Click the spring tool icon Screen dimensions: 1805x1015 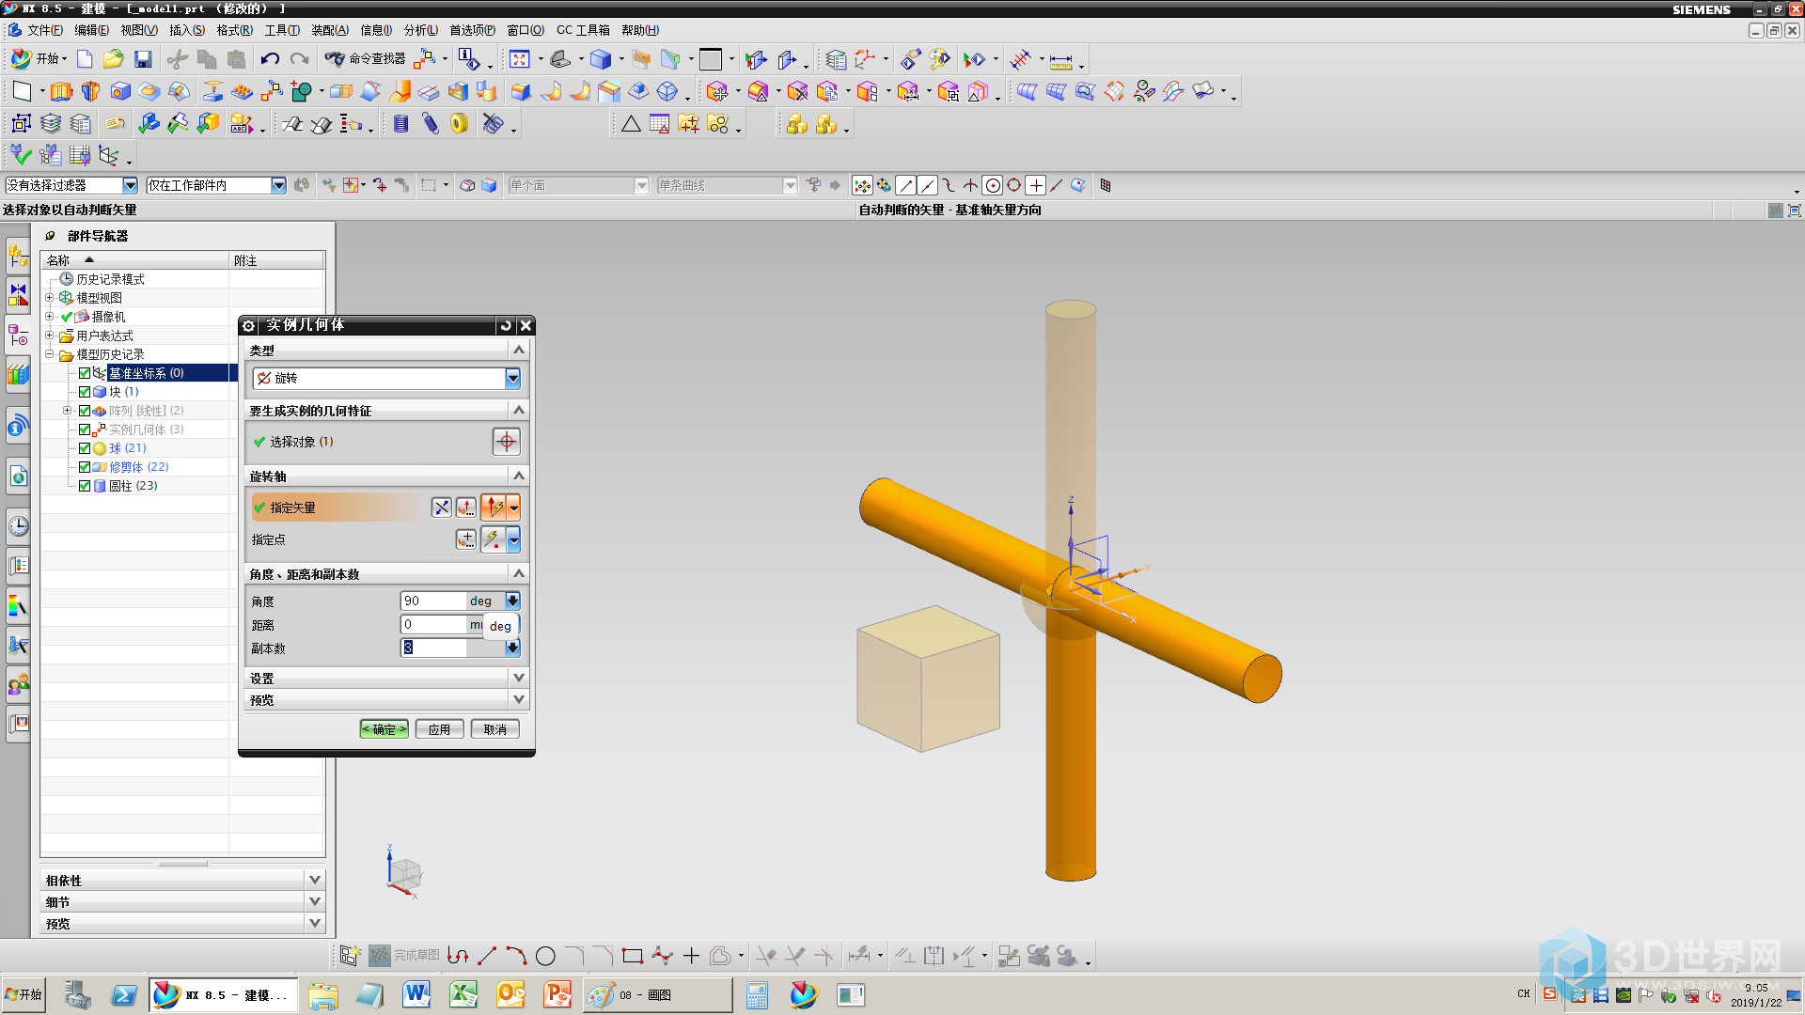pyautogui.click(x=430, y=123)
